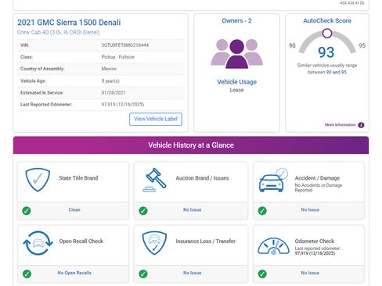This screenshot has height=286, width=382.
Task: Click the Vehicle History at a Glance banner
Action: click(x=191, y=145)
